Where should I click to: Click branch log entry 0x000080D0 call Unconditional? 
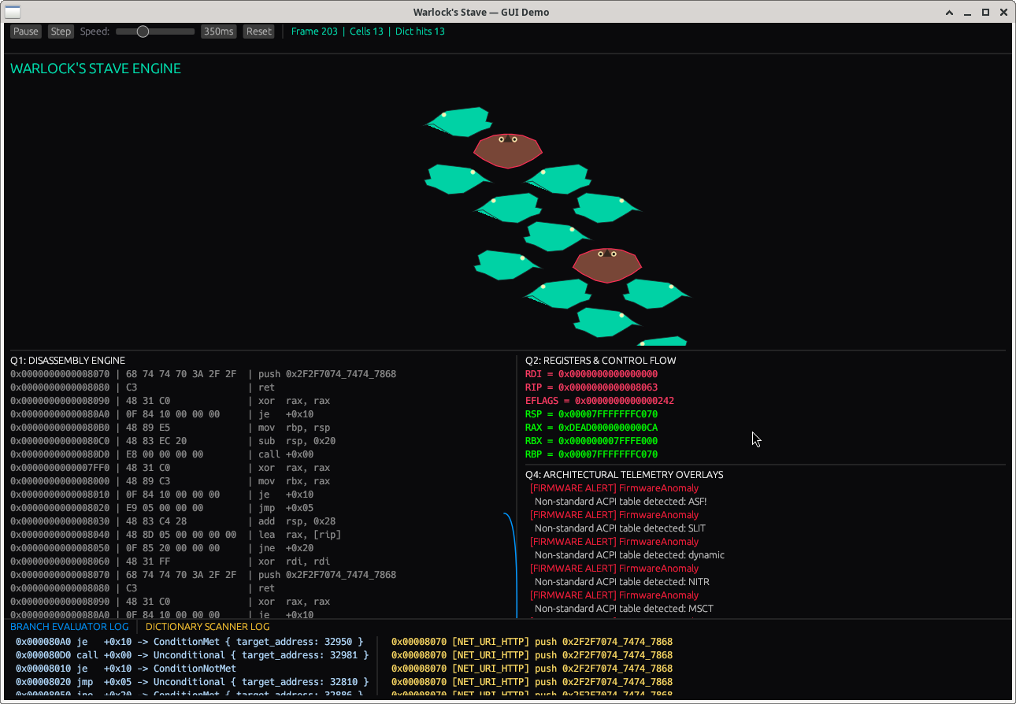coord(192,655)
